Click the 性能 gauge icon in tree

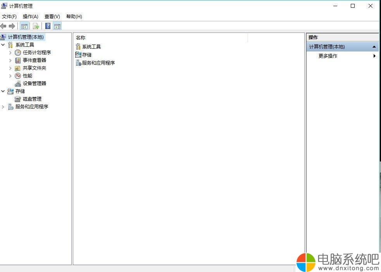click(x=18, y=76)
